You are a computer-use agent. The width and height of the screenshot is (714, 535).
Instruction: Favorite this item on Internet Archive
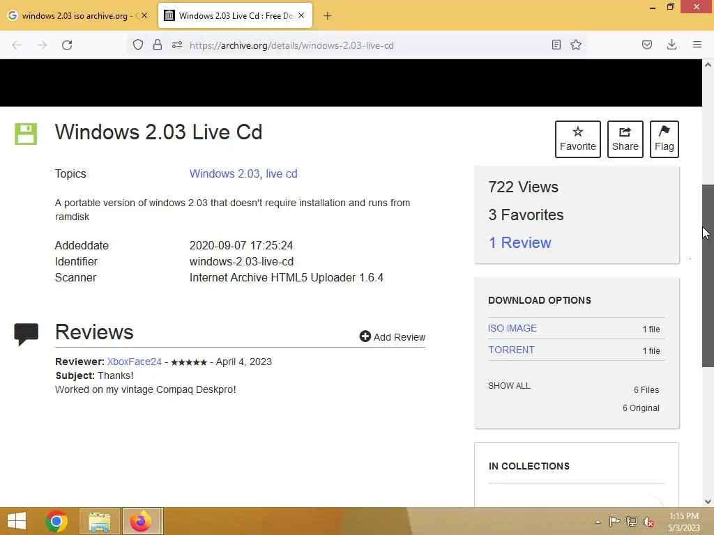tap(578, 139)
